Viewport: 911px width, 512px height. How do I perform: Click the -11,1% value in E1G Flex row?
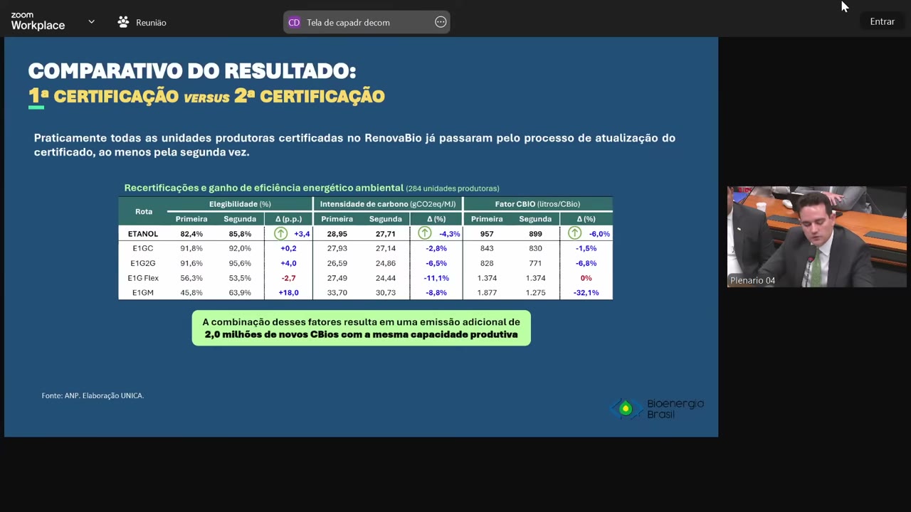pos(436,278)
